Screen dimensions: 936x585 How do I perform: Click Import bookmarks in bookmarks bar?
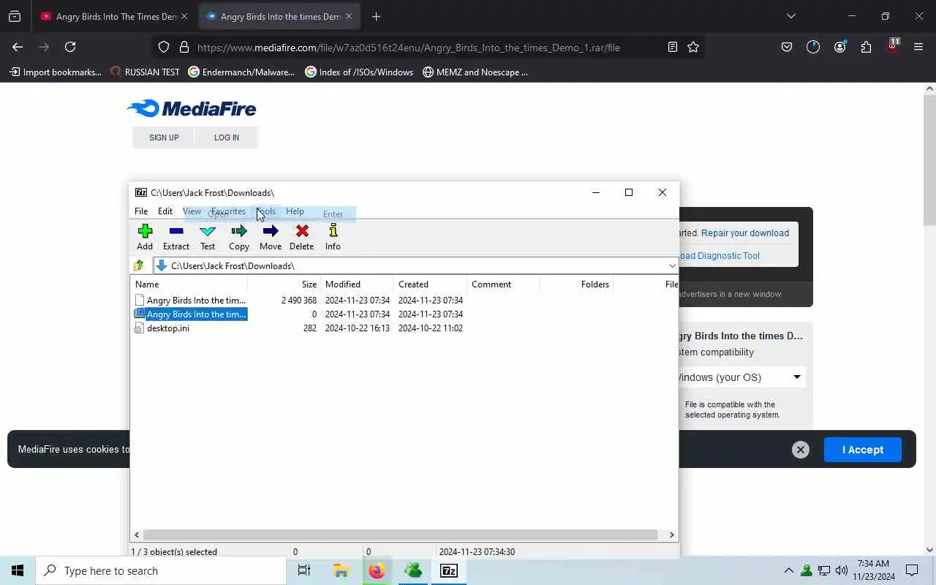pos(56,72)
